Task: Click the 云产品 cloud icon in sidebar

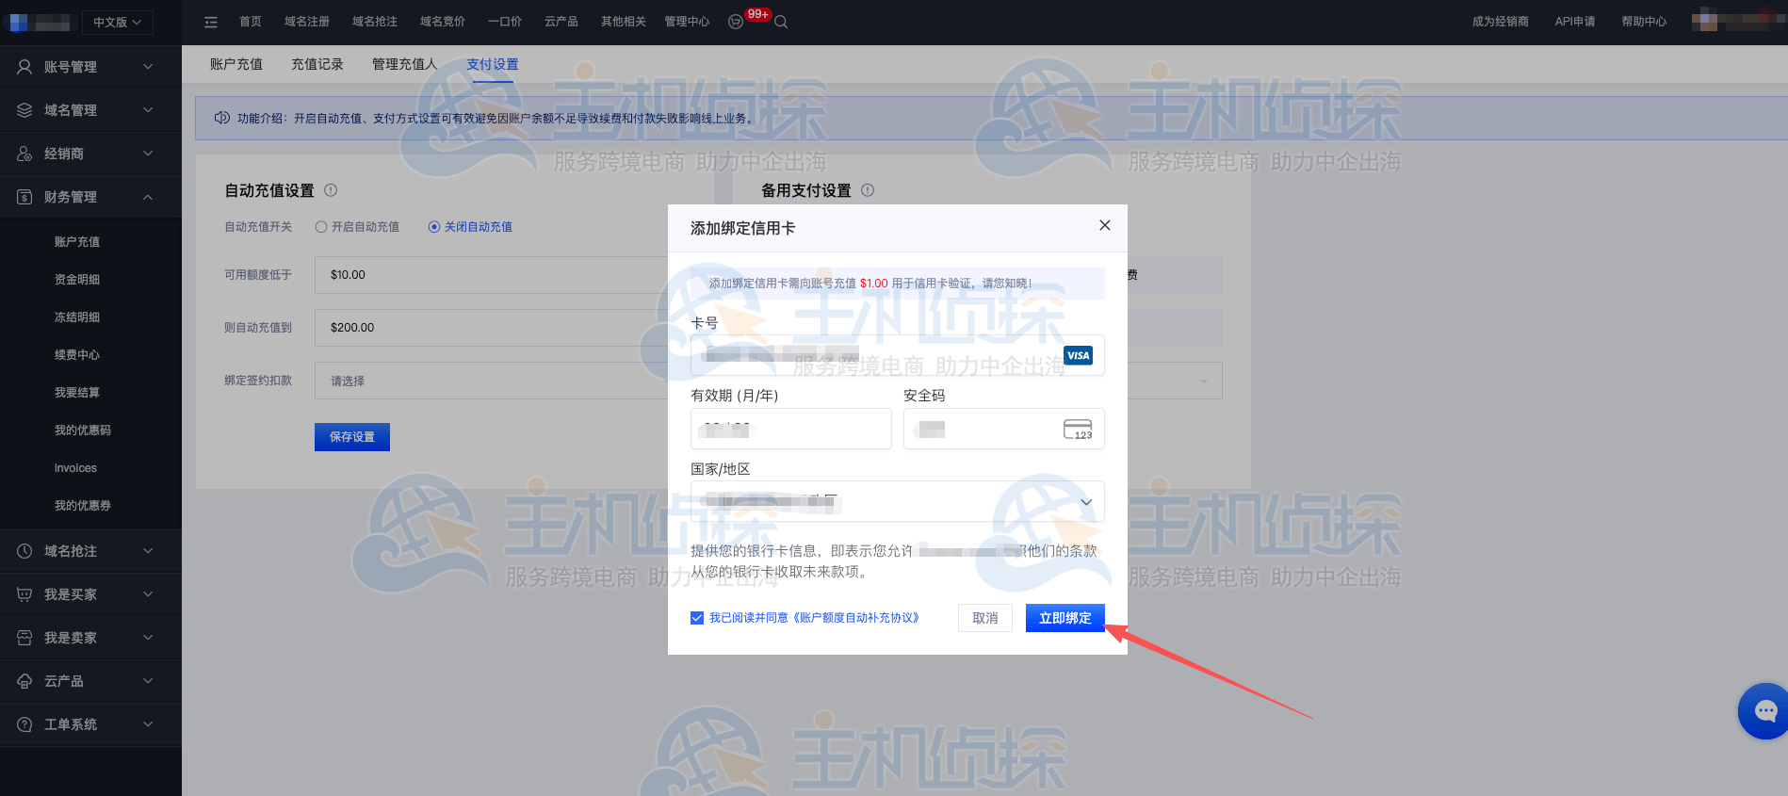Action: 24,681
